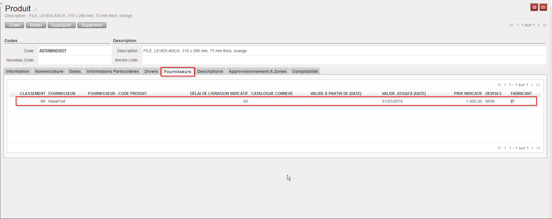Duplicate product with Dupliquer button
Viewport: 552px width, 219px height.
[61, 25]
